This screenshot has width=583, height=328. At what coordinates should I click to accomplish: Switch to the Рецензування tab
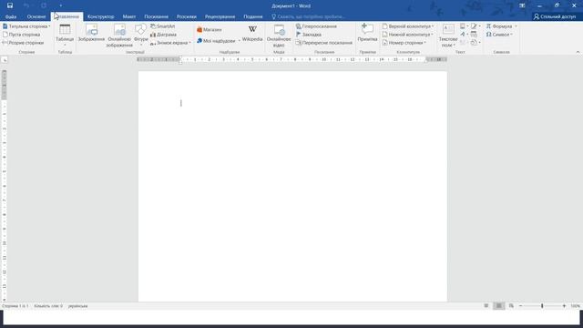pyautogui.click(x=220, y=16)
